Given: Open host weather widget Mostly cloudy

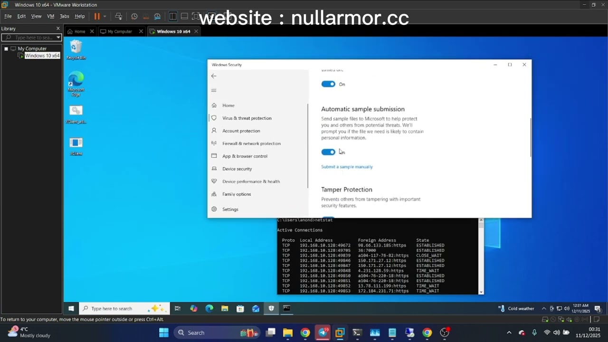Looking at the screenshot, I should click(x=28, y=332).
